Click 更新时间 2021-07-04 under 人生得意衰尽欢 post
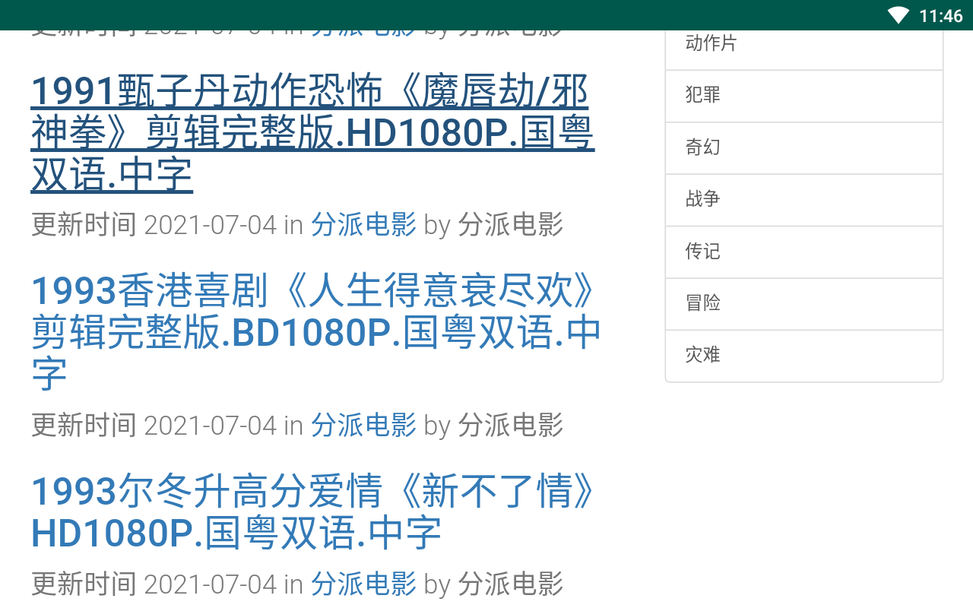Image resolution: width=973 pixels, height=608 pixels. click(x=154, y=425)
